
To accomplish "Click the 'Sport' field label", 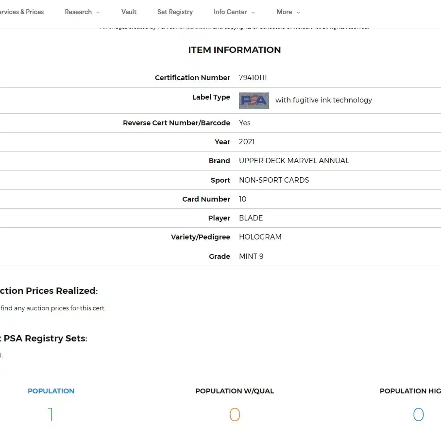I will tap(220, 180).
